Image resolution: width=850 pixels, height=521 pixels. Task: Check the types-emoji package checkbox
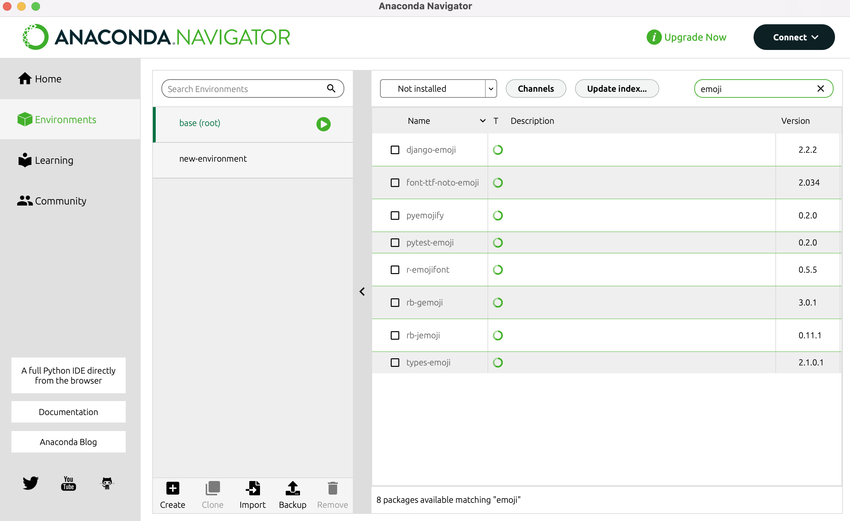395,363
